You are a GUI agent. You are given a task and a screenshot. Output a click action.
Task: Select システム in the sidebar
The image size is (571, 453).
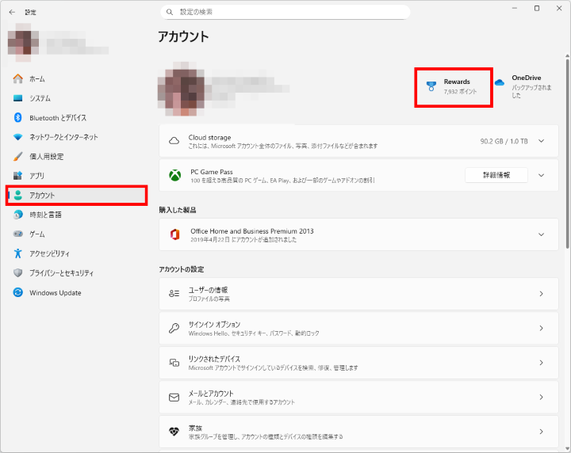[76, 98]
